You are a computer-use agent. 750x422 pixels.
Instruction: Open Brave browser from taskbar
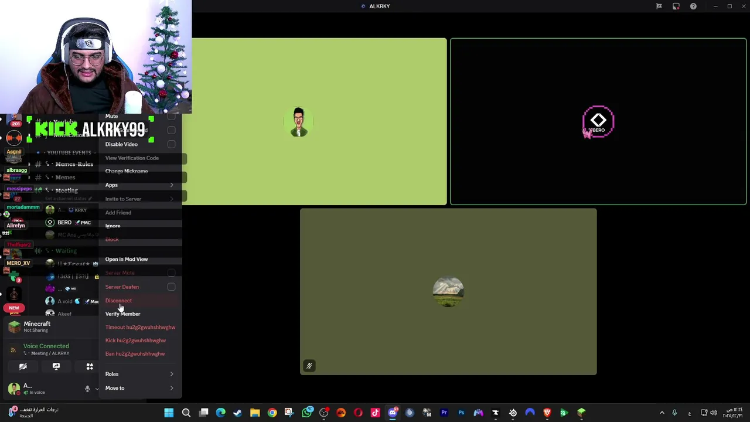[547, 413]
